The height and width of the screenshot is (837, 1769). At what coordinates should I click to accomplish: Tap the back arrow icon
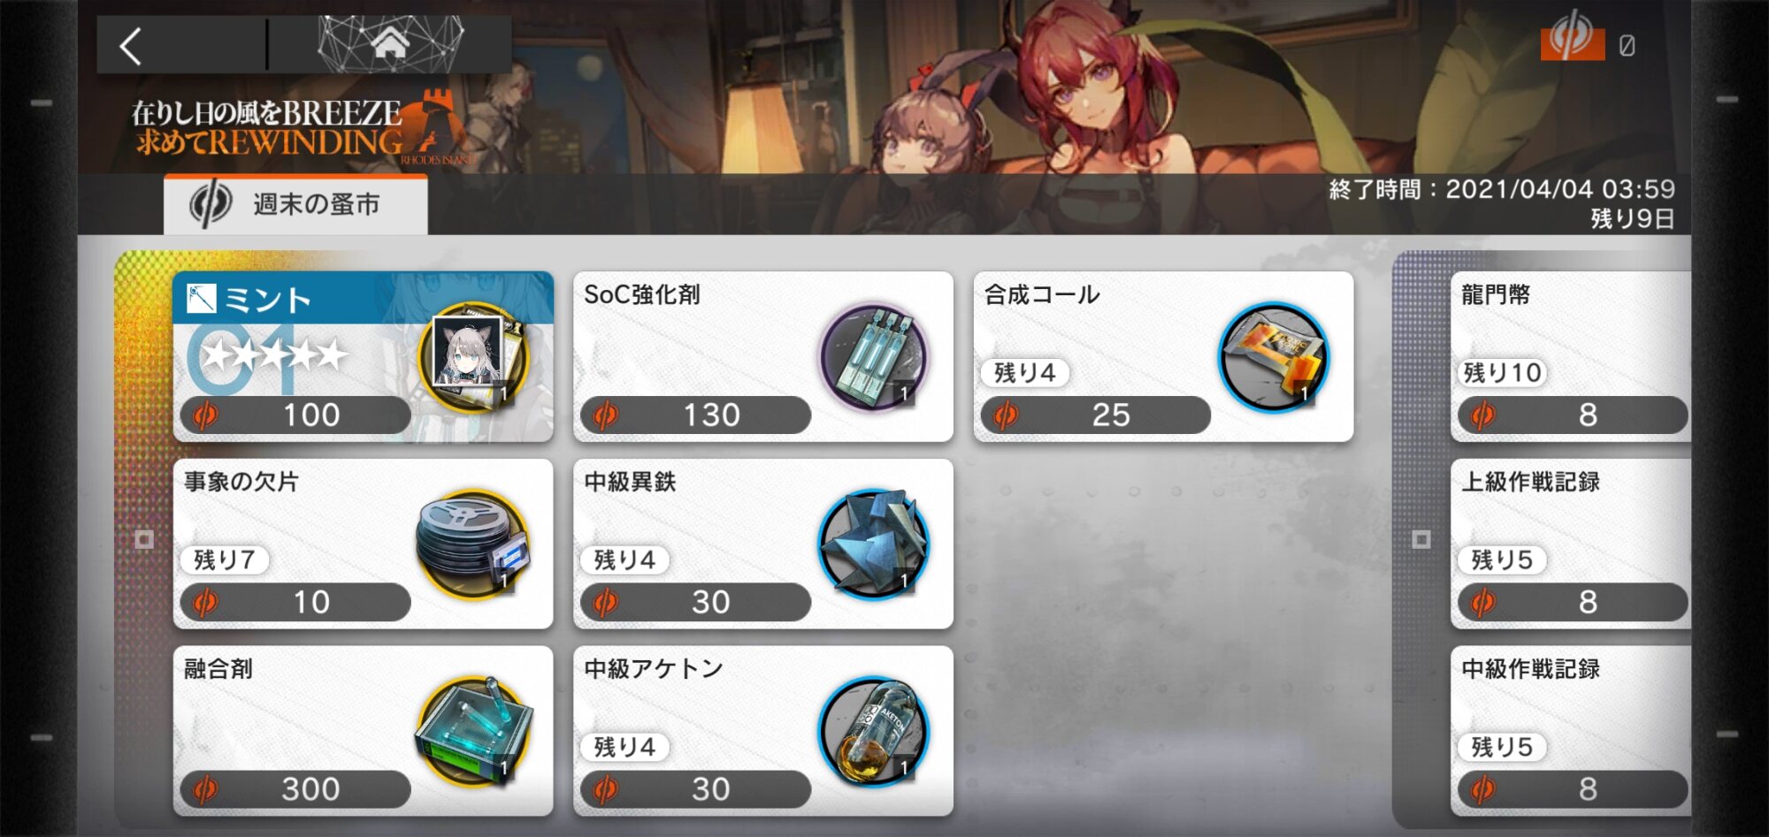[131, 46]
